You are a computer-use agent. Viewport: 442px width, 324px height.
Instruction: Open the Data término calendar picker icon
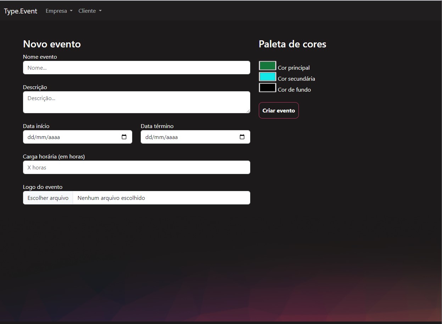pos(242,137)
